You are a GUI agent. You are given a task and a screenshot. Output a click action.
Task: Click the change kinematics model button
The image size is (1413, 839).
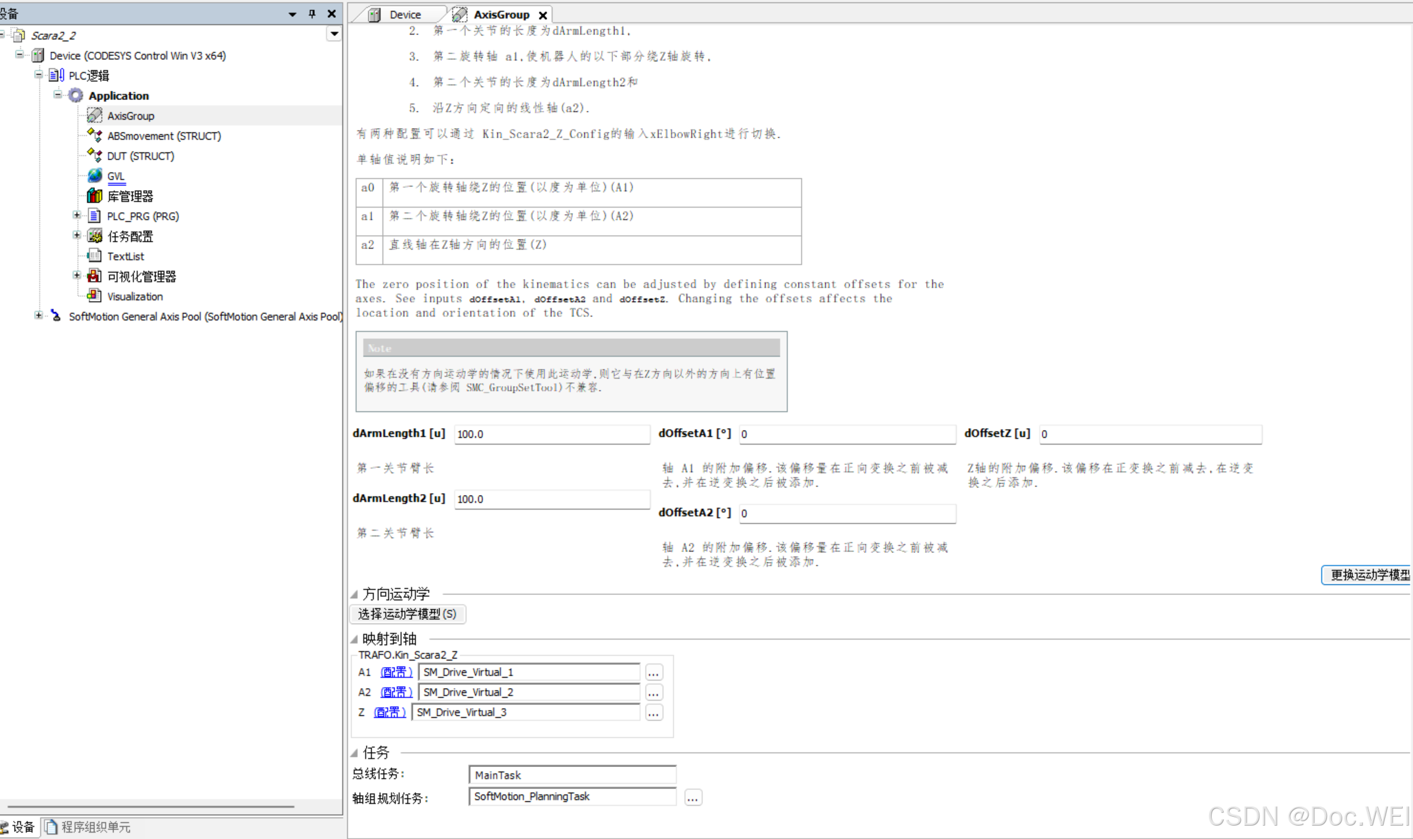click(1368, 575)
